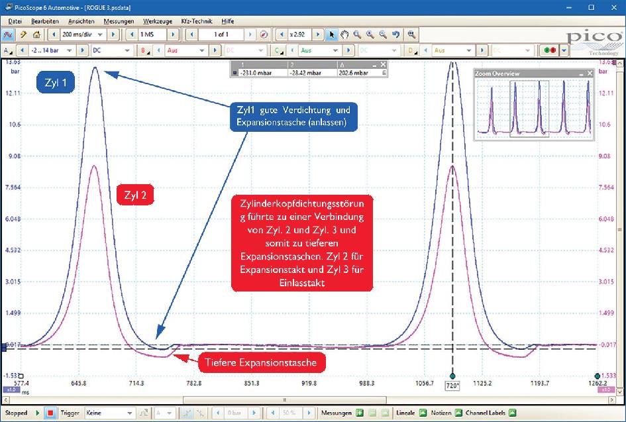The width and height of the screenshot is (626, 422).
Task: Click the scope mode icon at far left
Action: (9, 34)
